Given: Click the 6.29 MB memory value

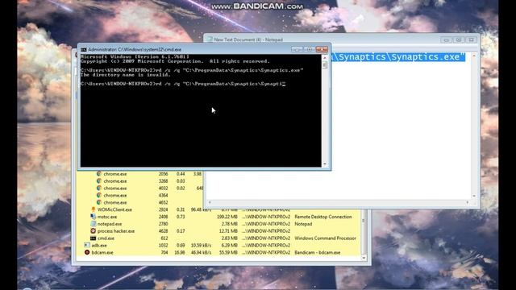Looking at the screenshot, I should click(229, 245).
